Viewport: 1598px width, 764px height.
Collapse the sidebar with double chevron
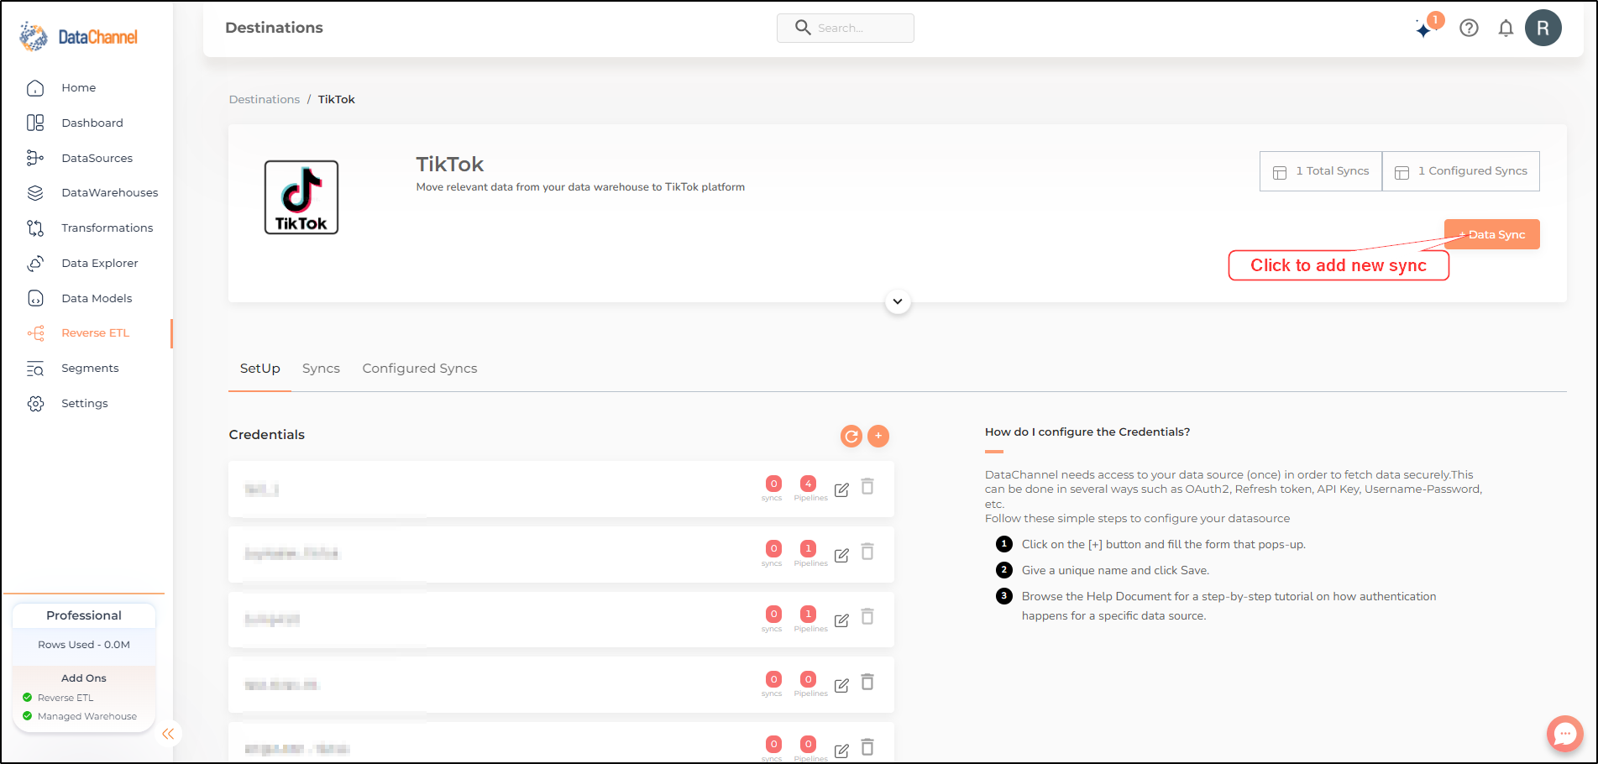[x=168, y=734]
